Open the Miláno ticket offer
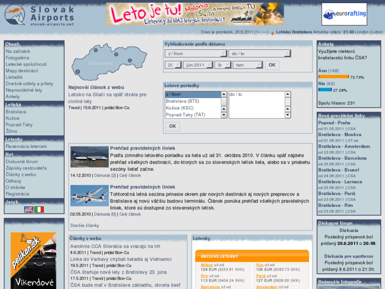This screenshot has width=385, height=289. tap(207, 265)
